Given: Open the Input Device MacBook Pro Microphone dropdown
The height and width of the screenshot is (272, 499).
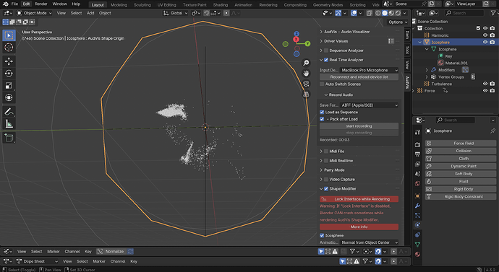Looking at the screenshot, I should tap(369, 70).
